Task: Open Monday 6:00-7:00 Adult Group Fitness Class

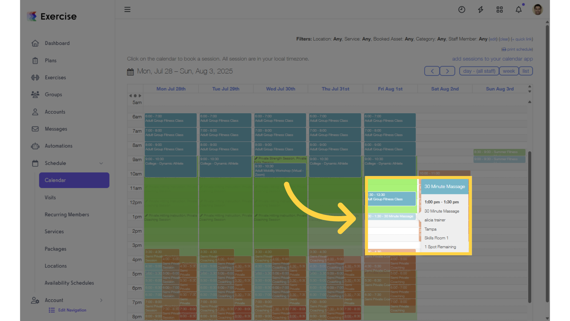Action: pos(171,120)
